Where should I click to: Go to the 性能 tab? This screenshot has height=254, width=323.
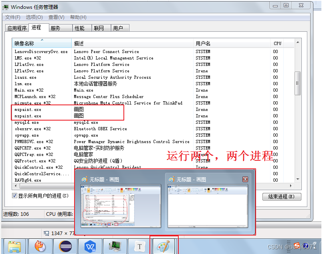pos(82,28)
